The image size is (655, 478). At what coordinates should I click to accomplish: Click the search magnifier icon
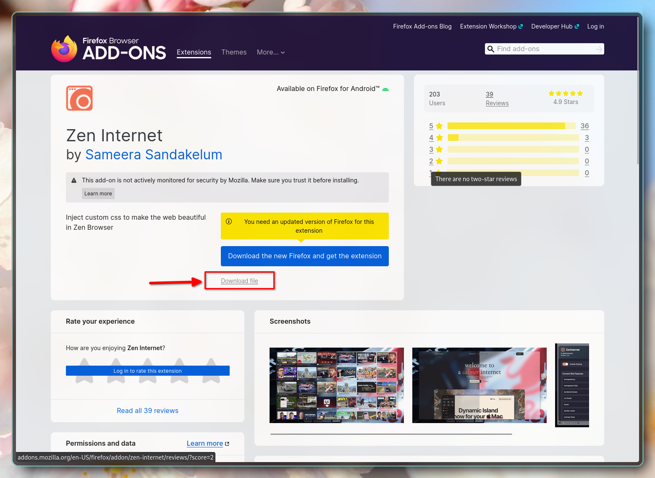click(x=490, y=49)
